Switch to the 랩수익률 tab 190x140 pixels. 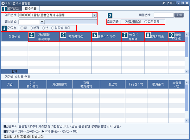[31, 8]
